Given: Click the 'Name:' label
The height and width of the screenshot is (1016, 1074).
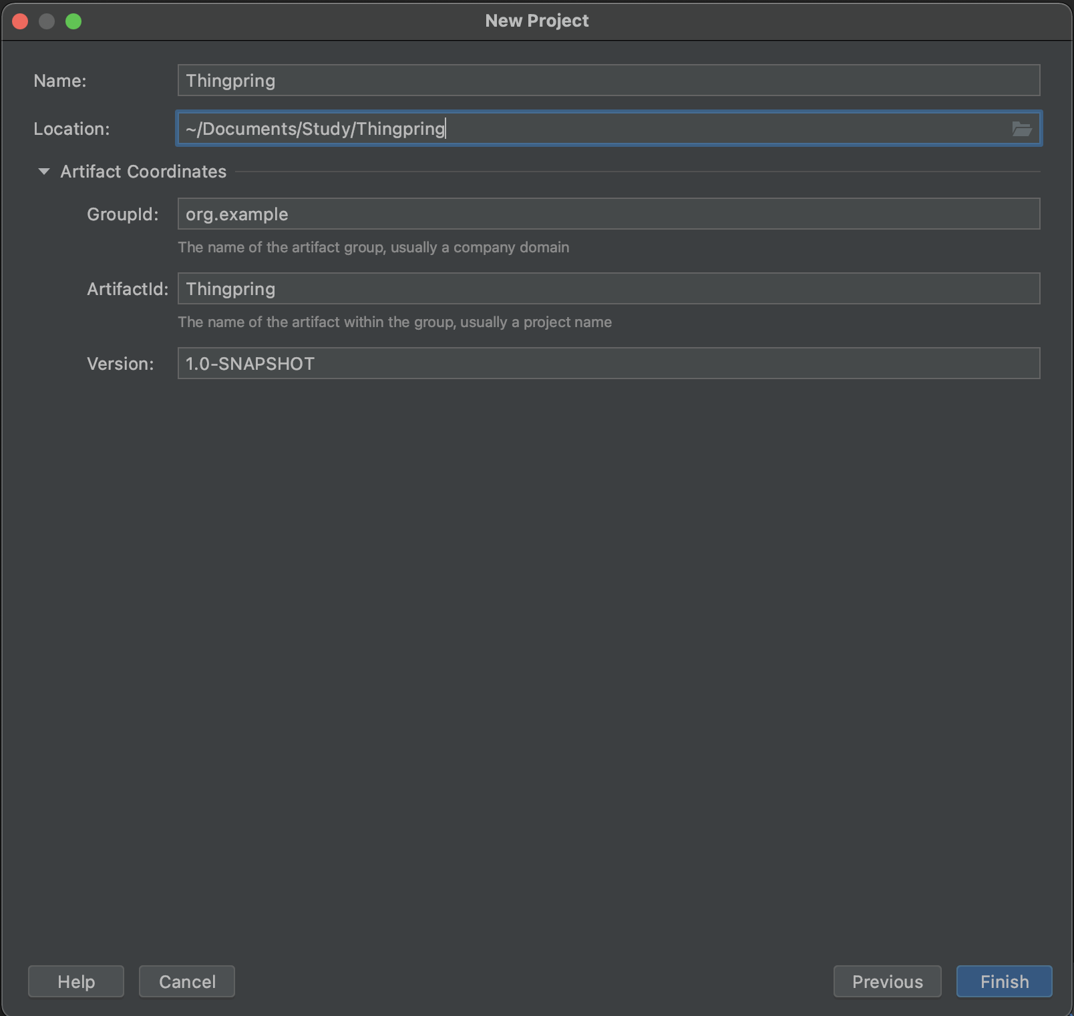Looking at the screenshot, I should point(60,81).
